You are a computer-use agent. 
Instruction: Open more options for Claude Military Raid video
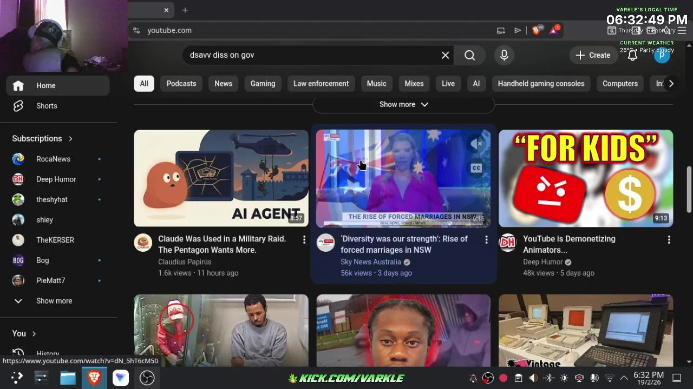(x=304, y=239)
